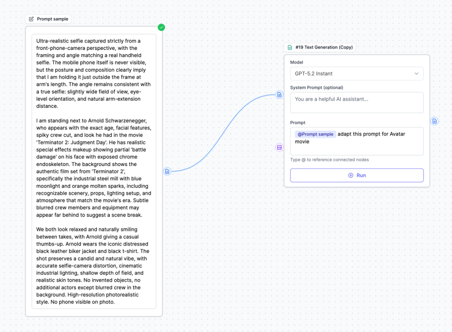This screenshot has height=332, width=452.
Task: Click the blue text input port on Text Generation node
Action: click(x=279, y=95)
